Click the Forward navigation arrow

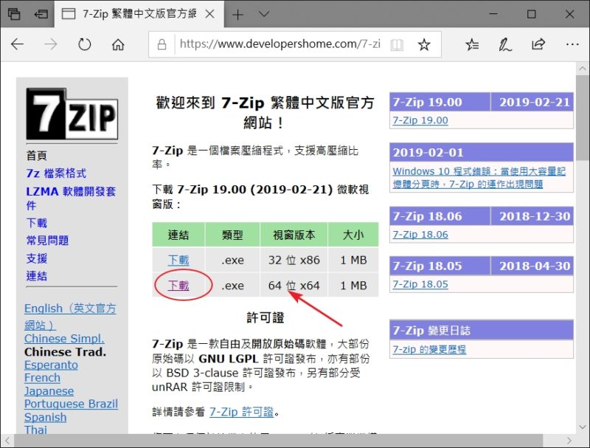(x=50, y=44)
